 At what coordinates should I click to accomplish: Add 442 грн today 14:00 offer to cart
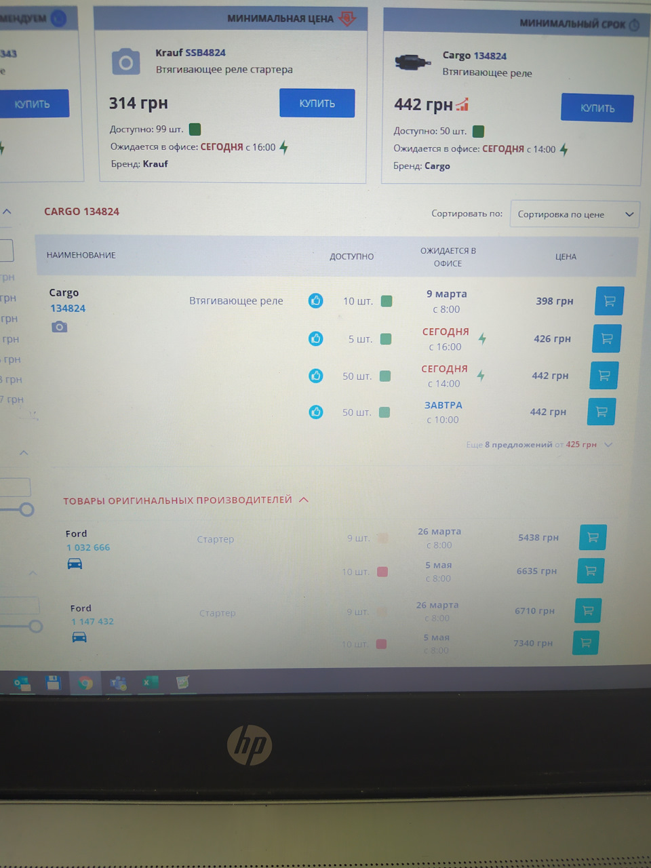pyautogui.click(x=604, y=375)
